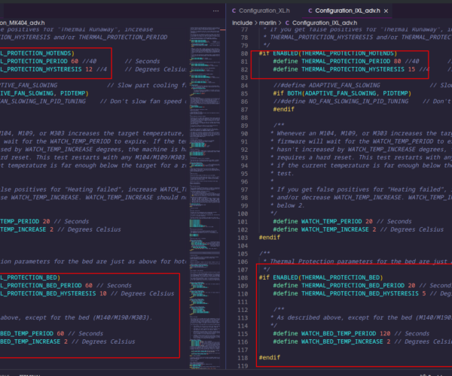Click #endif on line 118

pyautogui.click(x=270, y=357)
